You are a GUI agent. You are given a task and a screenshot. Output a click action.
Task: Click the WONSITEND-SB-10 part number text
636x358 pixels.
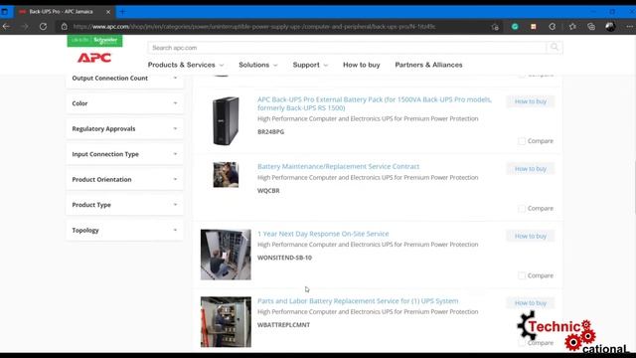tap(284, 258)
